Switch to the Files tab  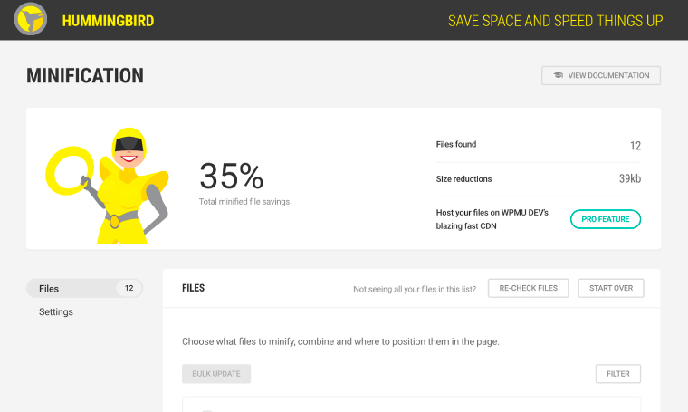point(49,289)
